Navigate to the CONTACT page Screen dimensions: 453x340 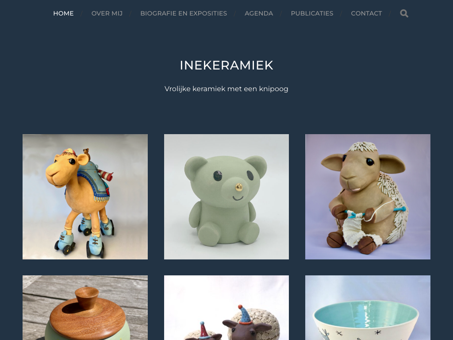[366, 13]
